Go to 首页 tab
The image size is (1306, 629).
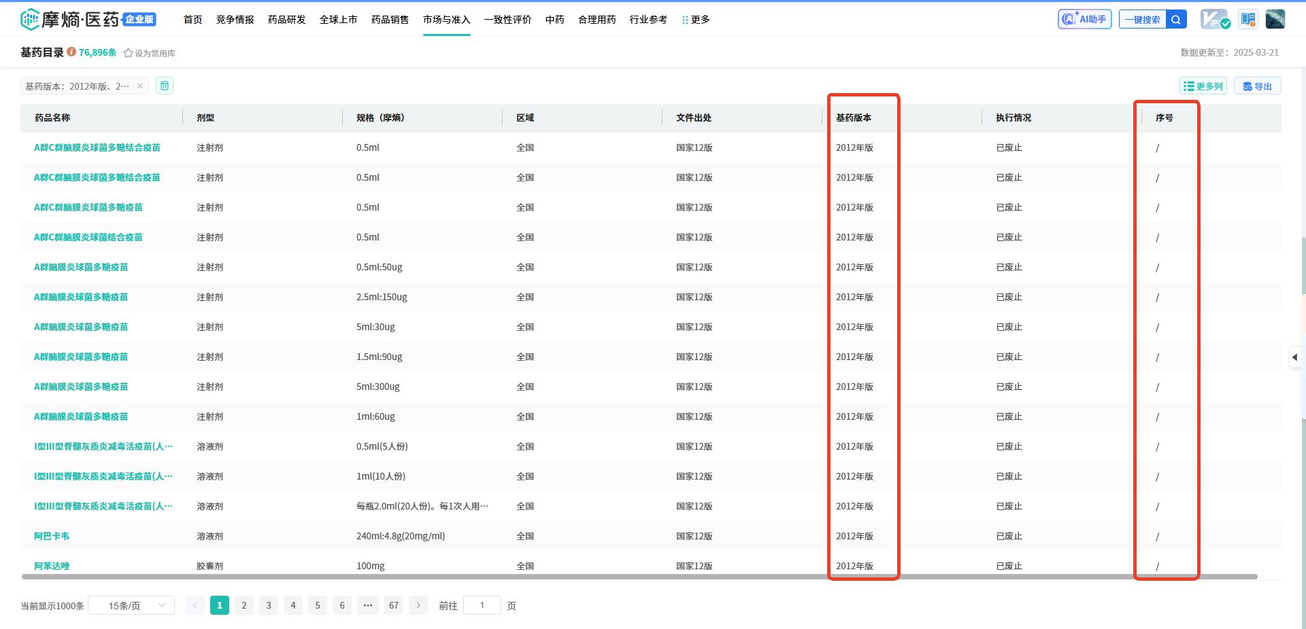(x=193, y=20)
